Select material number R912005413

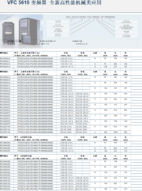(x=5, y=67)
